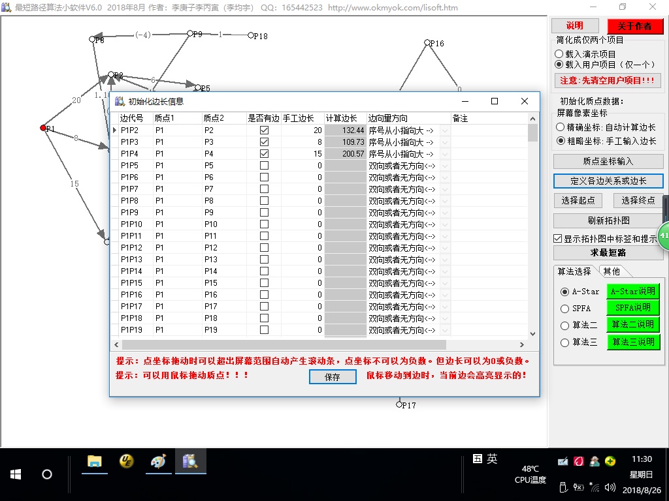Choose algorithm two radio button
Image resolution: width=669 pixels, height=501 pixels.
tap(565, 326)
